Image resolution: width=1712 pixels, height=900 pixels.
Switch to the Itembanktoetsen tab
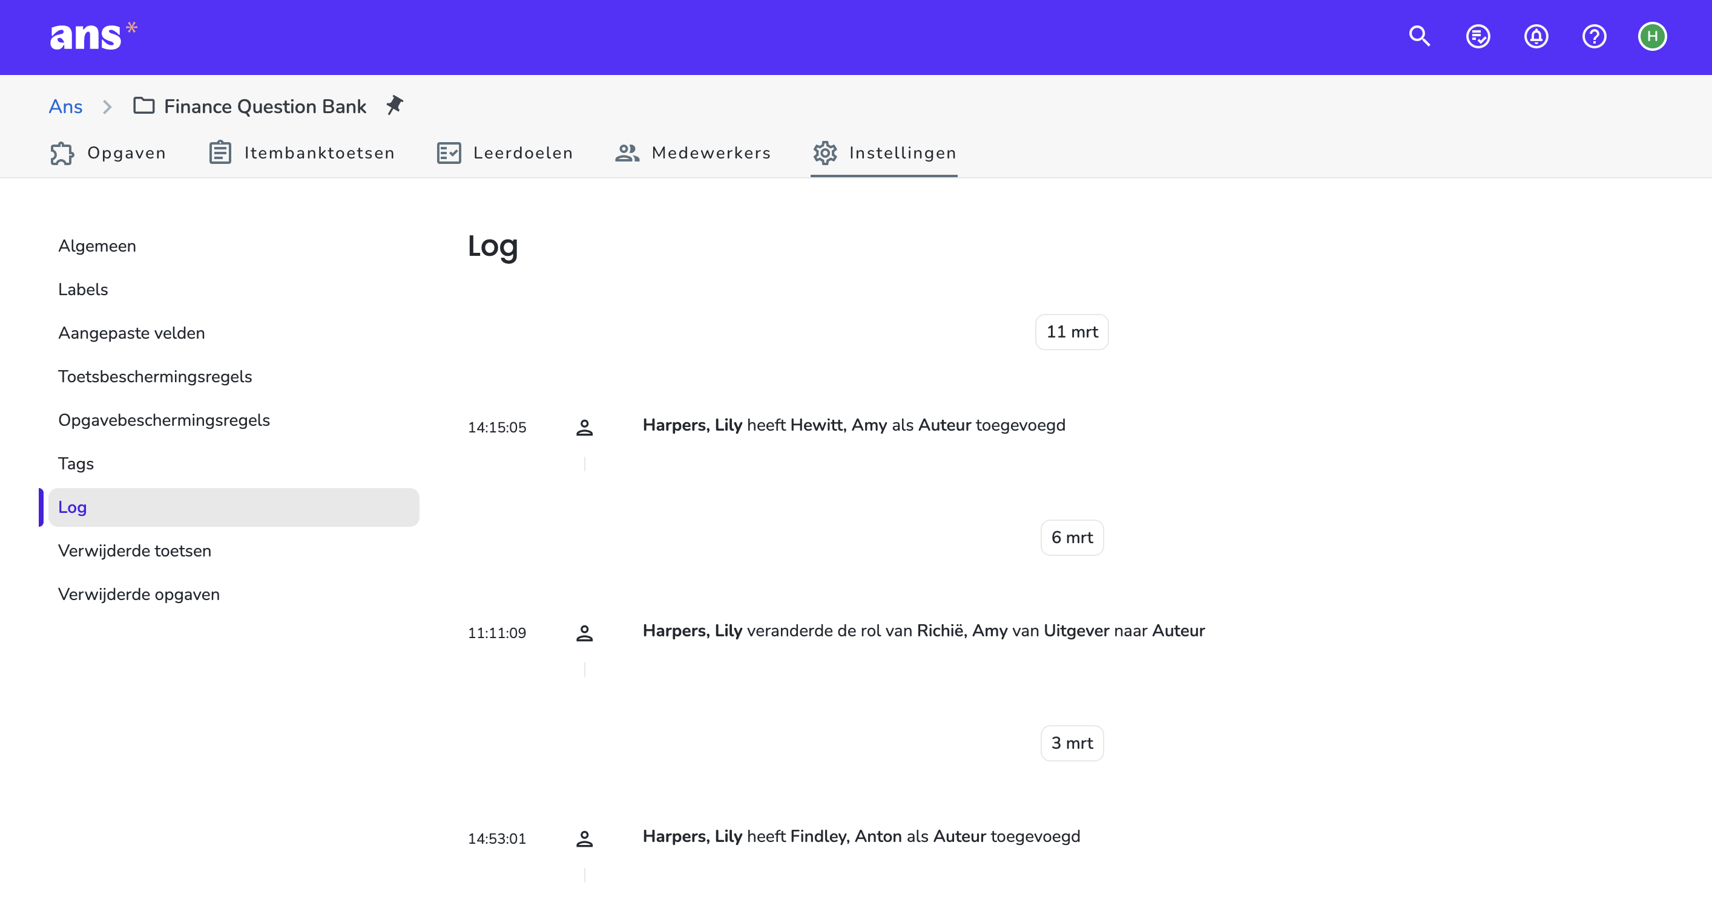pyautogui.click(x=301, y=154)
